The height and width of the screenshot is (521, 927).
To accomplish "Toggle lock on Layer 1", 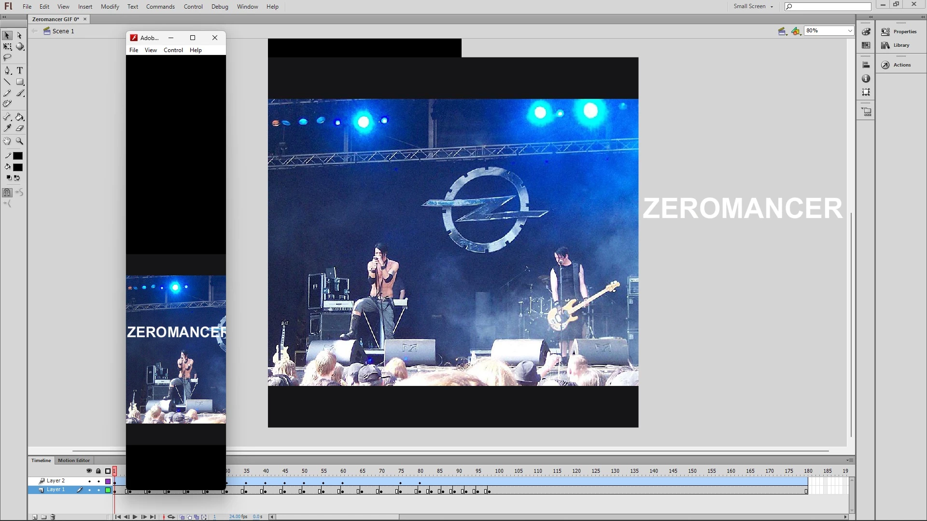I will tap(98, 490).
